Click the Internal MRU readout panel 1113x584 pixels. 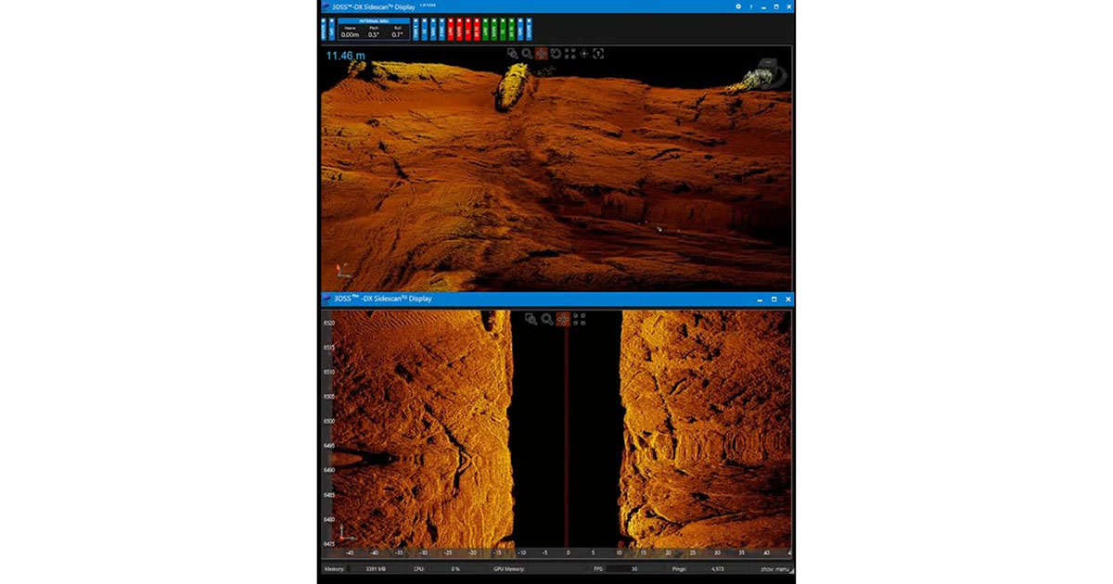click(373, 29)
